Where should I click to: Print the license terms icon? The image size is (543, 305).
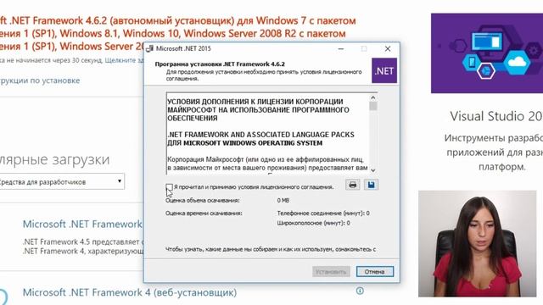[353, 185]
